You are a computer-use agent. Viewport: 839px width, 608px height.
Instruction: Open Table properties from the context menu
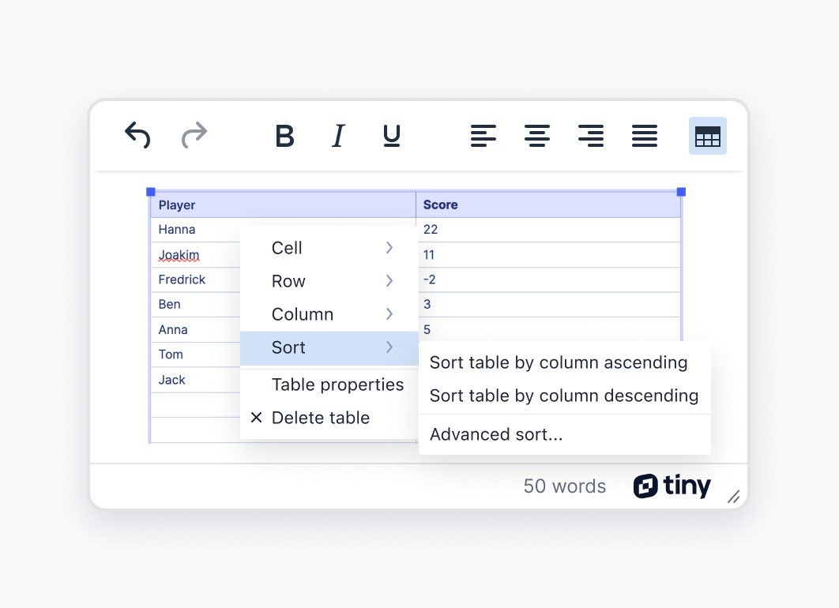[x=338, y=385]
